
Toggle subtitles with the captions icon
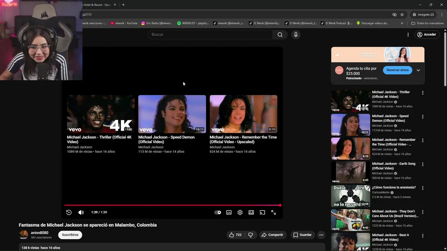tap(229, 212)
